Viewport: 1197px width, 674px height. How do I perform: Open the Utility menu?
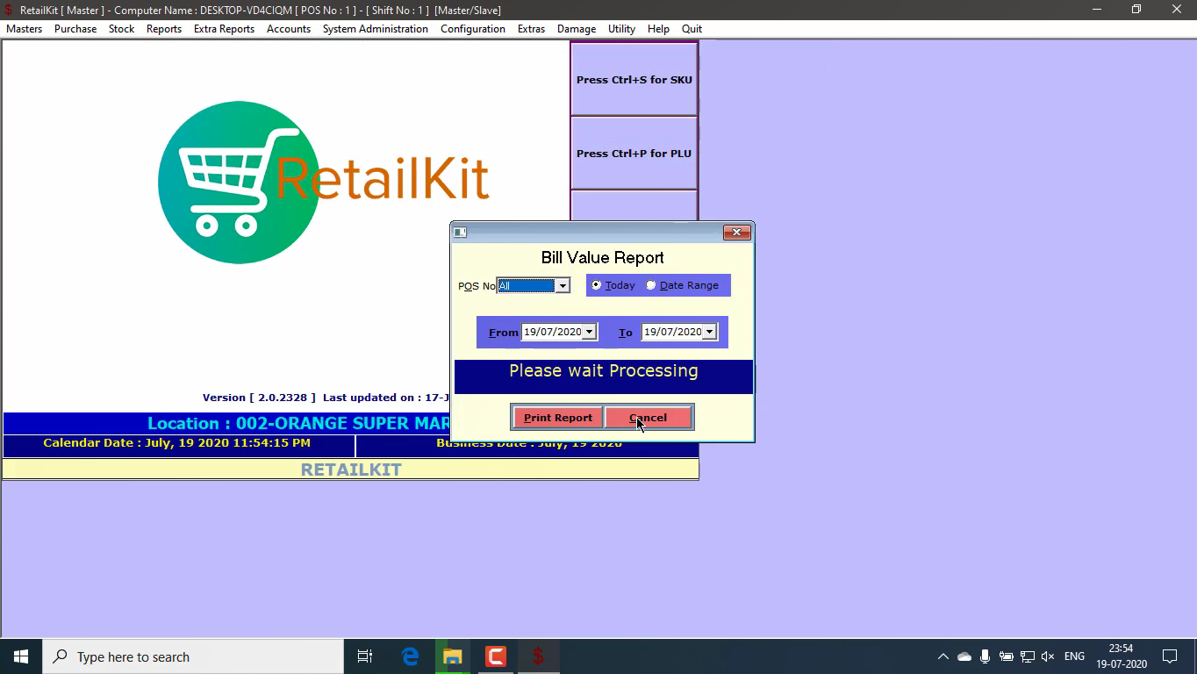tap(621, 29)
